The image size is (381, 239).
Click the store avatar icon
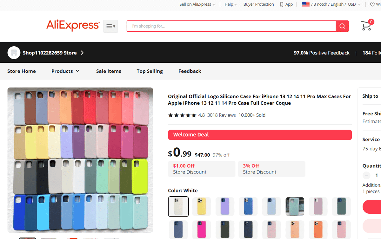coord(14,53)
